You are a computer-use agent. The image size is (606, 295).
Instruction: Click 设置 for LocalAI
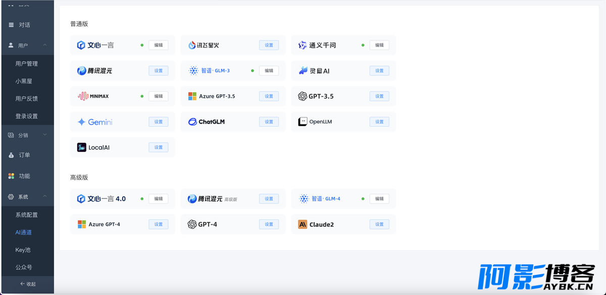[x=159, y=148]
